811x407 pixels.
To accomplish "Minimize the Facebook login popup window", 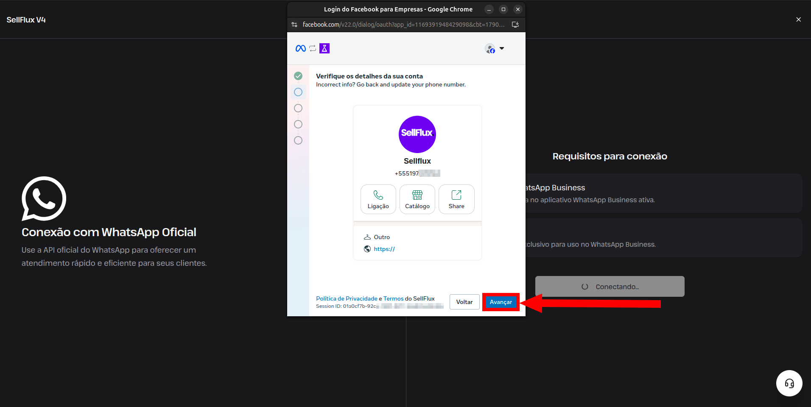I will 489,9.
